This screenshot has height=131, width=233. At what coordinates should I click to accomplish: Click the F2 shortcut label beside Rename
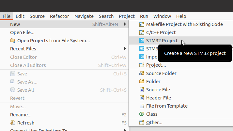pyautogui.click(x=124, y=115)
